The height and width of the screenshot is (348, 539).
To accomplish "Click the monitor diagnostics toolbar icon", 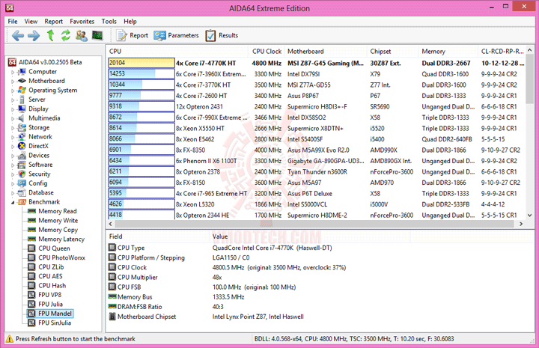I will click(x=97, y=35).
